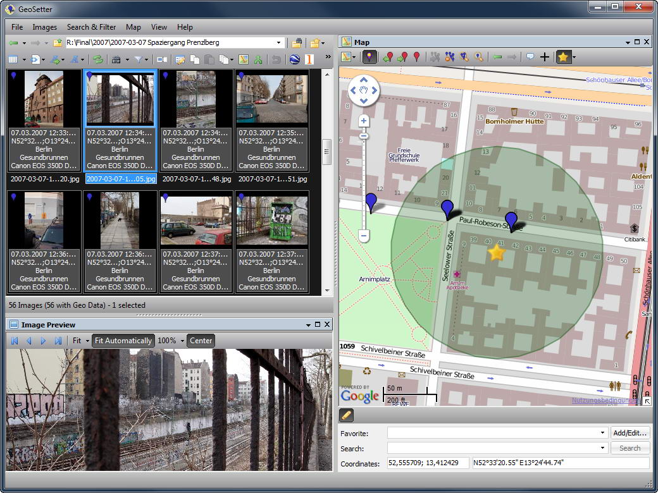Click the map zoom in plus button

coord(363,121)
